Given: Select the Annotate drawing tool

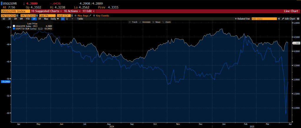Looking at the screenshot, I should coord(145,22).
